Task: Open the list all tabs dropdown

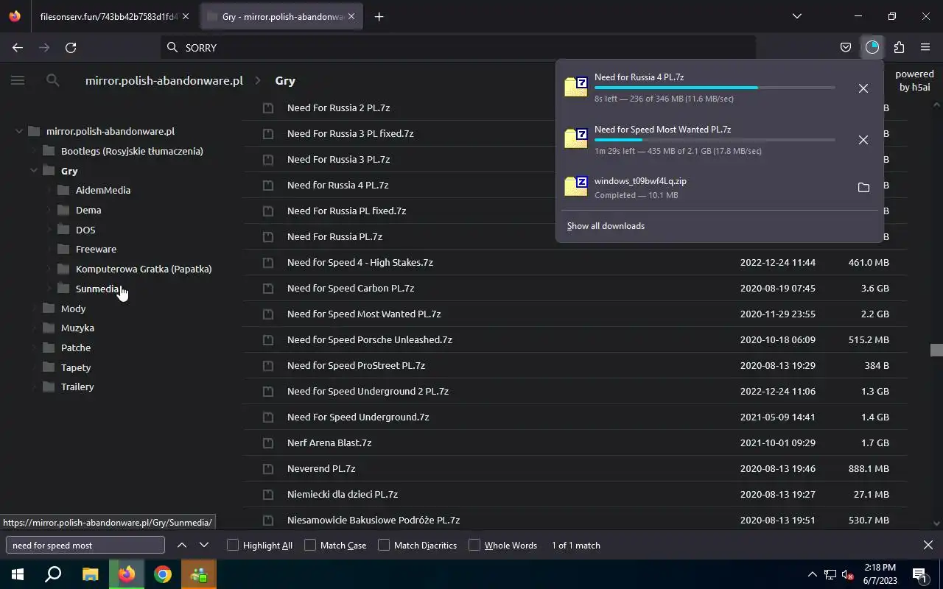Action: pos(796,16)
